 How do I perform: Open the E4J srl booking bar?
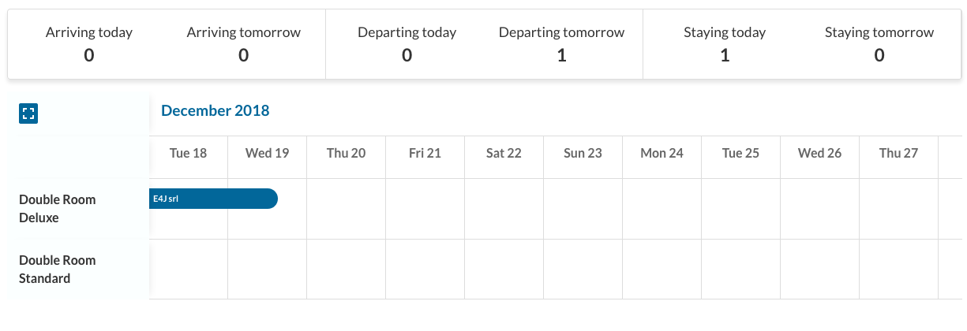point(213,199)
